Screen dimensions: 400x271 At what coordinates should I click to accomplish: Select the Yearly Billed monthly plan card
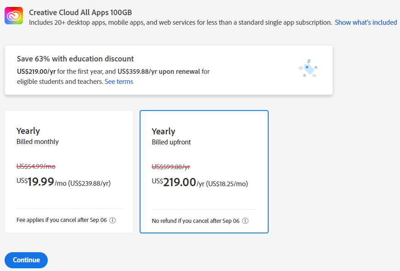[x=69, y=171]
